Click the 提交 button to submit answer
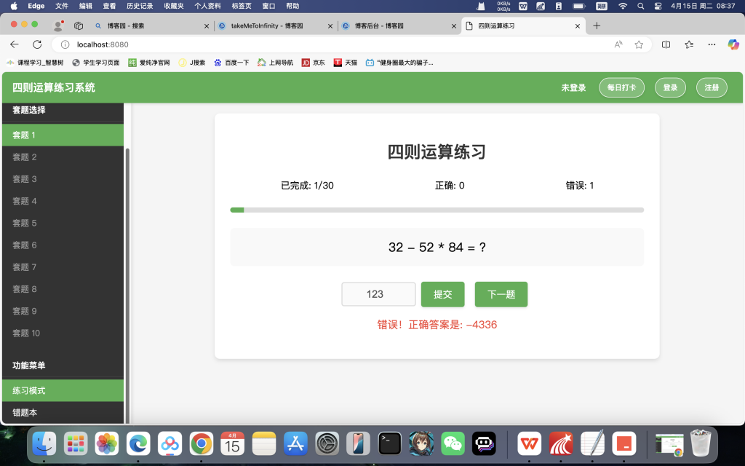The image size is (745, 466). coord(442,294)
